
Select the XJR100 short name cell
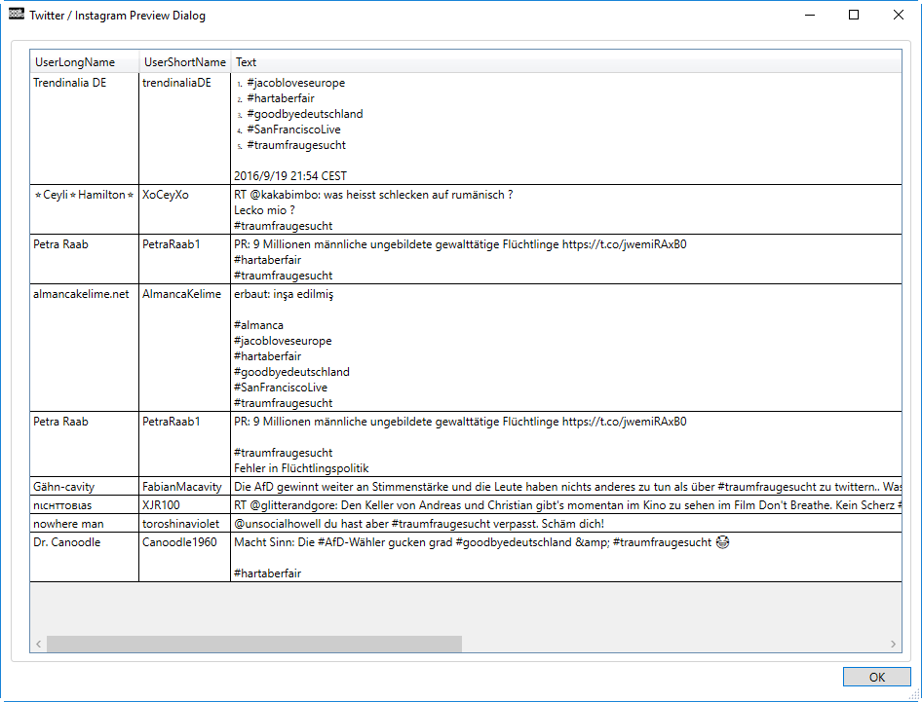(x=184, y=504)
